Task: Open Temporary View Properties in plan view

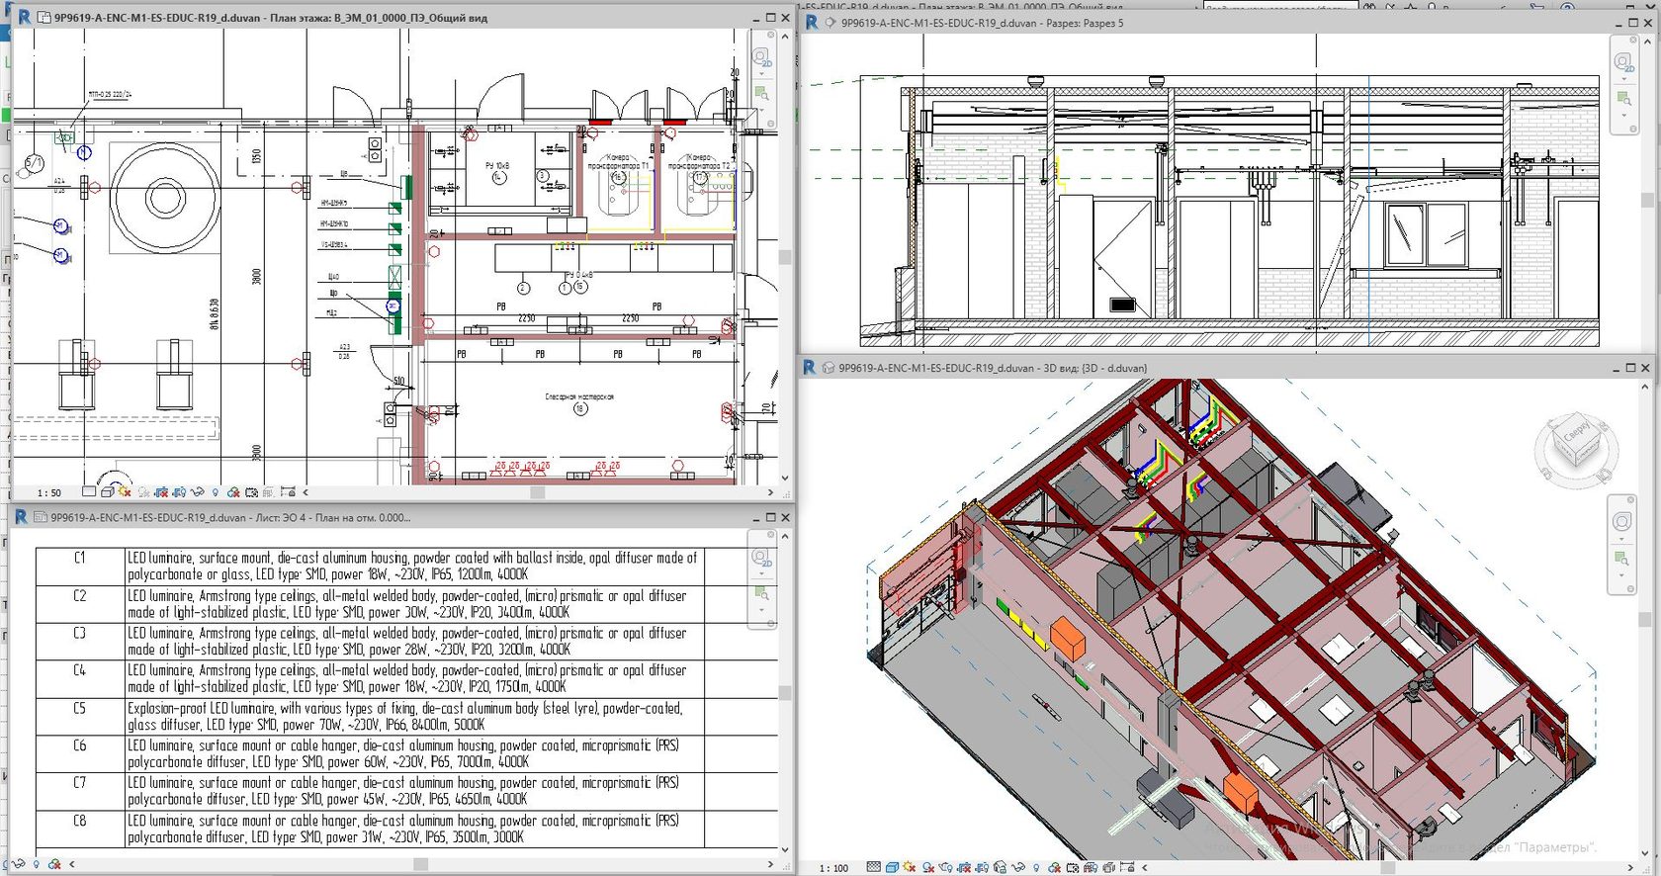Action: (251, 491)
